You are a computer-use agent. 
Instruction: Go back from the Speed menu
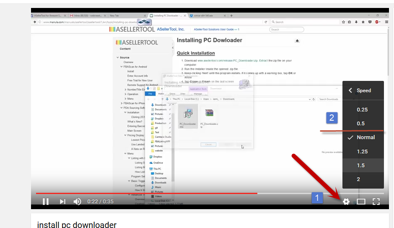point(350,91)
